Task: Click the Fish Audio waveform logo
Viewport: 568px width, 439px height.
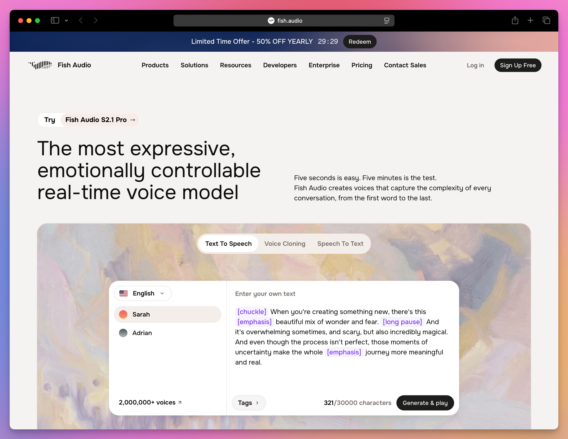Action: 40,65
